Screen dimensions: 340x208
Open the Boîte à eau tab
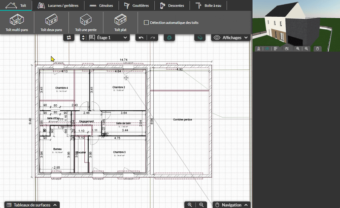[209, 6]
